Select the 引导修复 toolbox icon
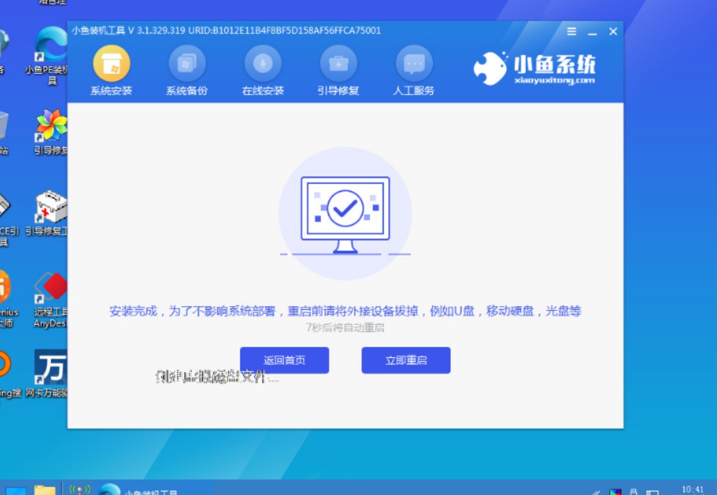The height and width of the screenshot is (495, 717). 338,64
